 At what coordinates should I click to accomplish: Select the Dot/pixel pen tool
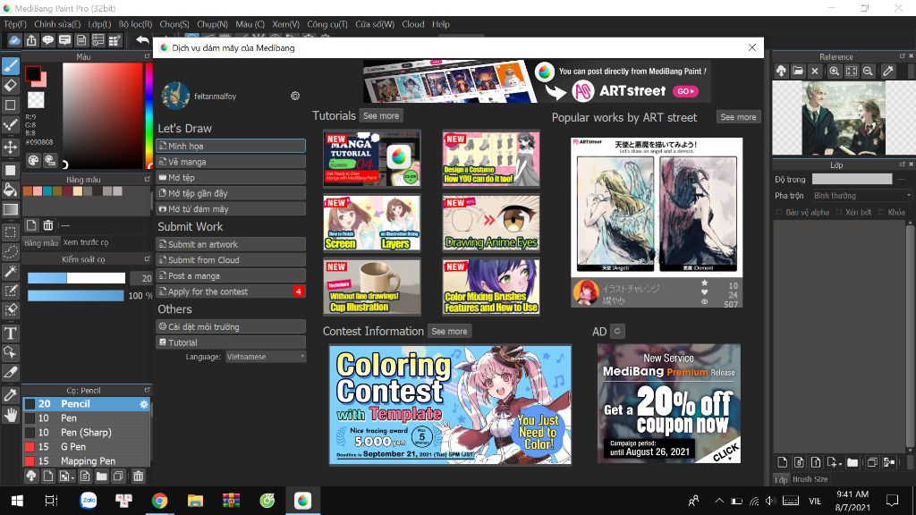click(x=11, y=125)
